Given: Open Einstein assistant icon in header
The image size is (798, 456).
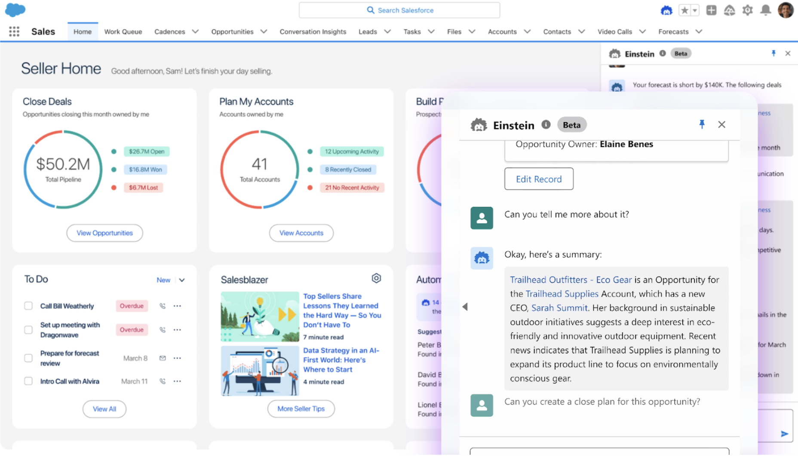Looking at the screenshot, I should coord(666,10).
